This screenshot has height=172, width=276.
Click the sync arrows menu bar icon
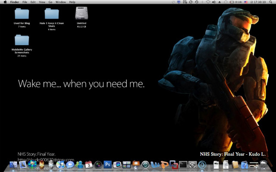click(191, 2)
